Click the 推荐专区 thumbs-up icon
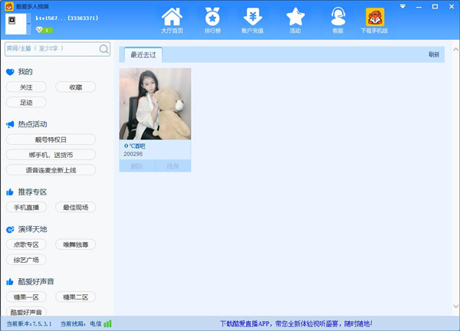Screen dimensions: 460x331 click(x=10, y=192)
